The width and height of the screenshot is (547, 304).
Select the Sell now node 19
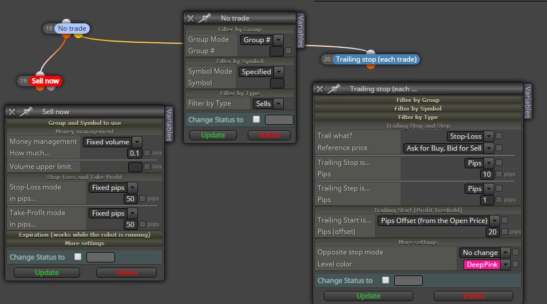point(45,81)
